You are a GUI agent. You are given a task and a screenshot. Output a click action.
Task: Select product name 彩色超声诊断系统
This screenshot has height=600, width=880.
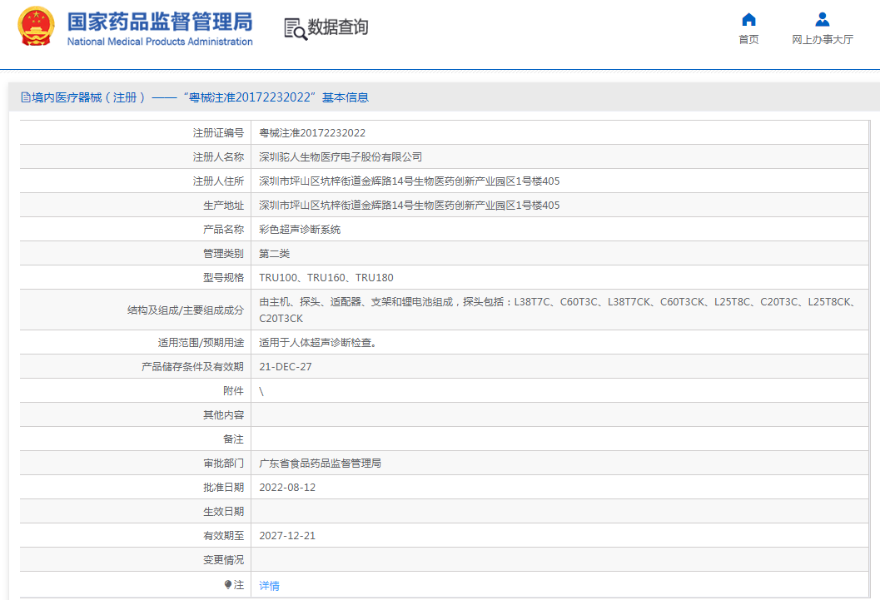point(300,230)
